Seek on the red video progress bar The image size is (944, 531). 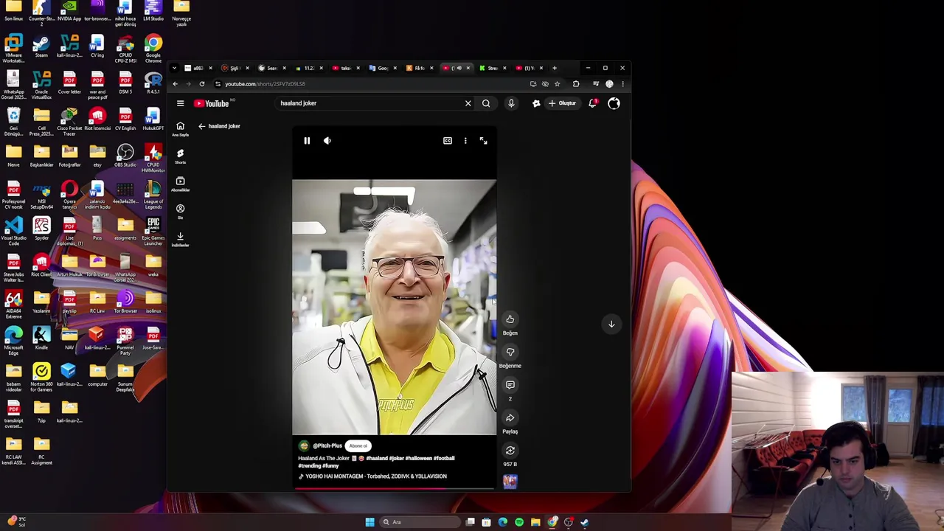(x=394, y=487)
